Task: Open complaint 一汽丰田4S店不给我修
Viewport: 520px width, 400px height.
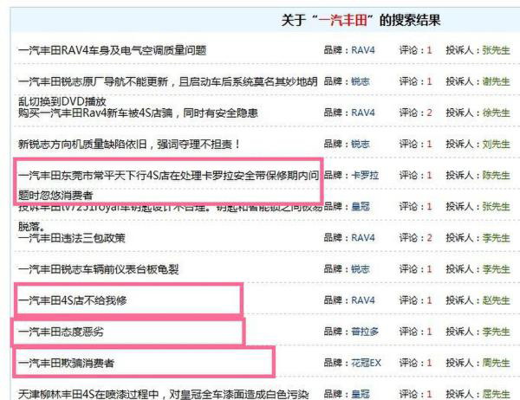Action: [73, 300]
